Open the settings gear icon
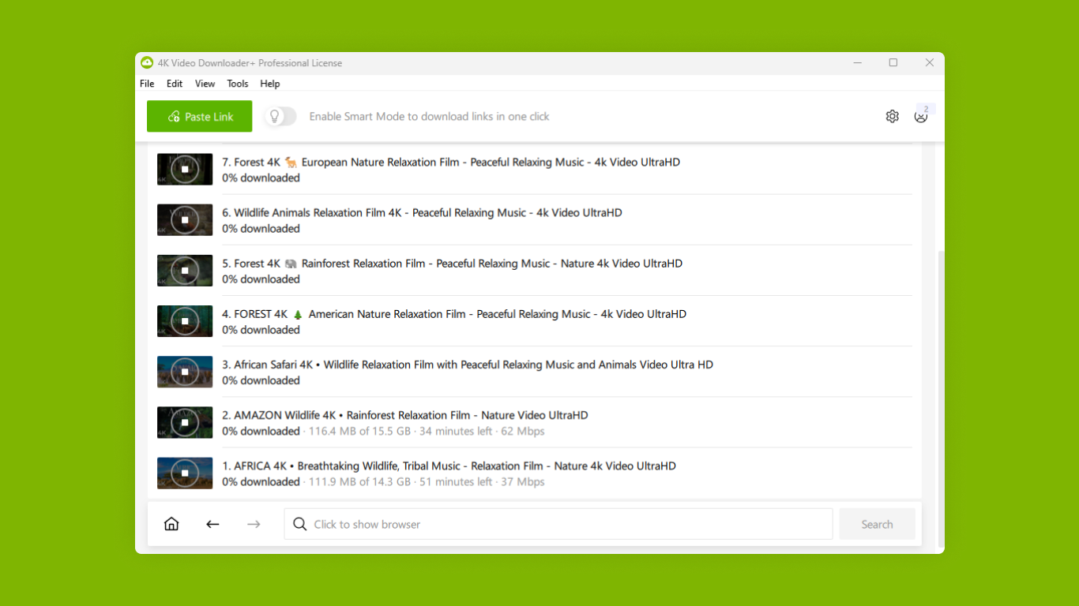Screen dimensions: 1079x606 [893, 116]
